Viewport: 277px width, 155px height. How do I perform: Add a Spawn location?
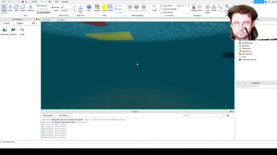coord(200,8)
